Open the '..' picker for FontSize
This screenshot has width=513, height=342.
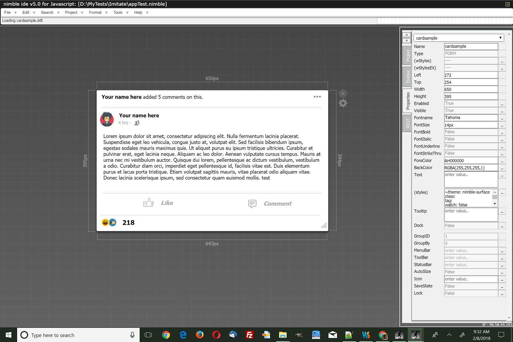(x=502, y=125)
